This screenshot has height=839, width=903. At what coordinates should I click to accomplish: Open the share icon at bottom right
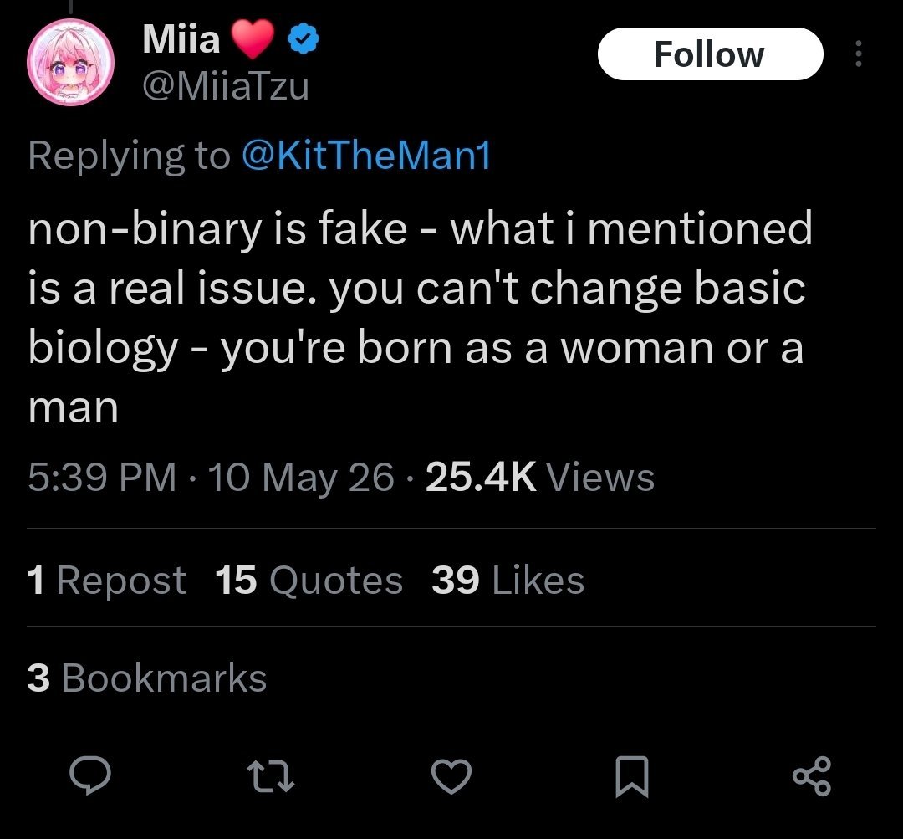(x=812, y=776)
